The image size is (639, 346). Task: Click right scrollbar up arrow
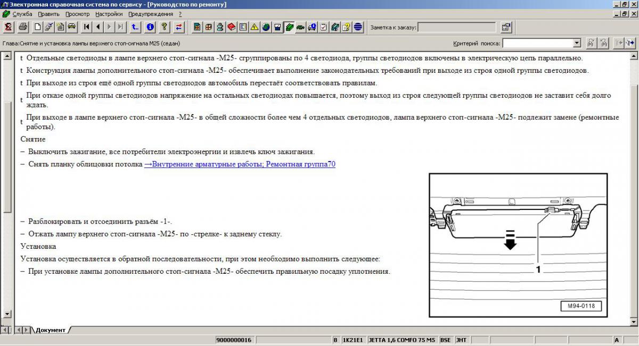[633, 55]
